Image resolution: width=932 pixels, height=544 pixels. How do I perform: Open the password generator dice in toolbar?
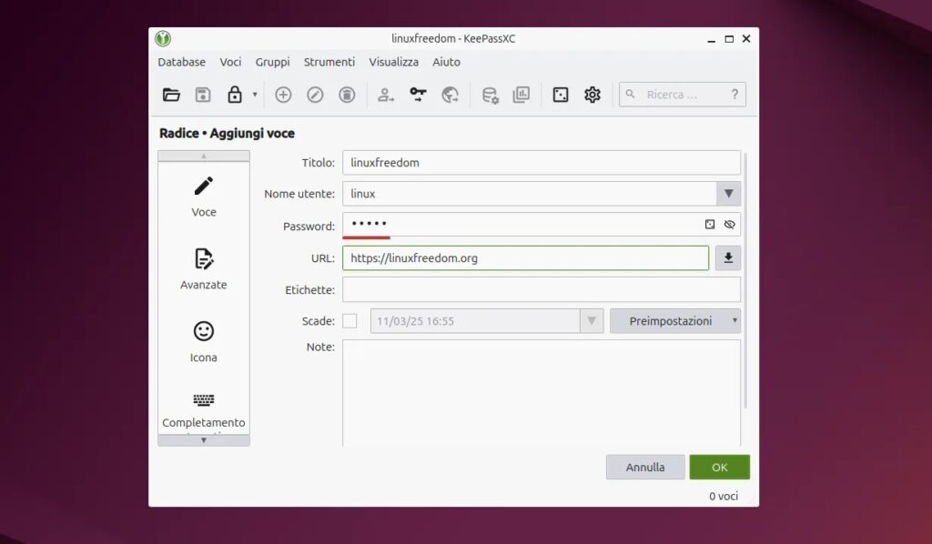pos(561,95)
